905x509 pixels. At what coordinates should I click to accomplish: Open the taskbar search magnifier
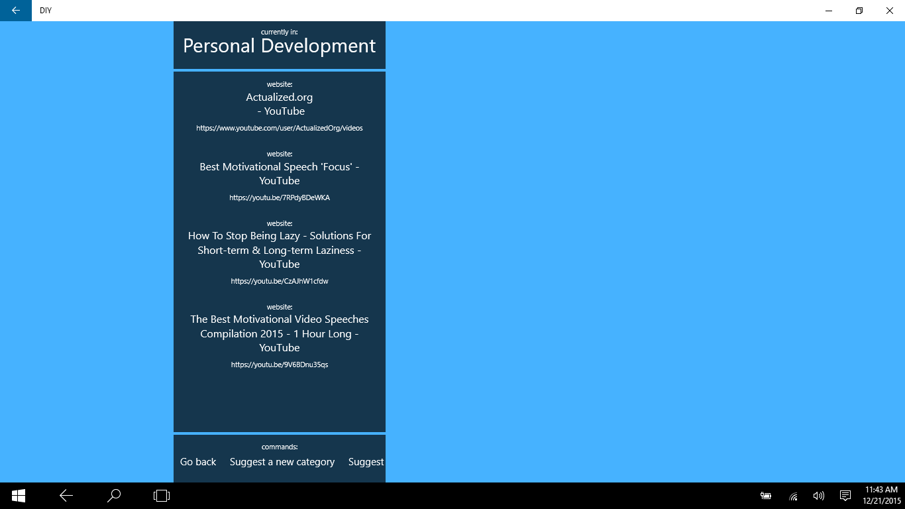(x=114, y=495)
